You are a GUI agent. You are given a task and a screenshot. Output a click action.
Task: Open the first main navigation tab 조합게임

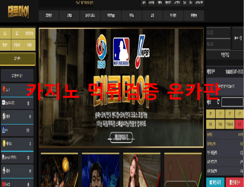pos(49,16)
